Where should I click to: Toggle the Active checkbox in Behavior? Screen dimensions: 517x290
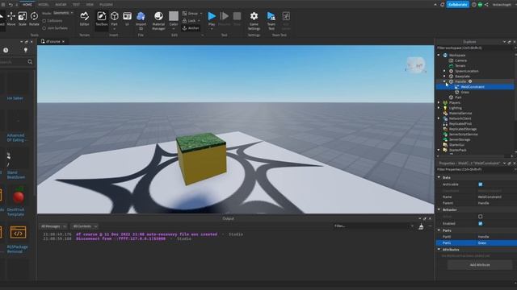click(481, 217)
